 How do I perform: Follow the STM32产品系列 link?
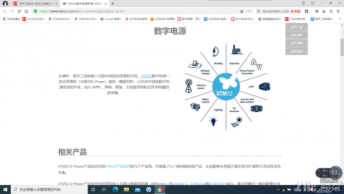click(118, 166)
